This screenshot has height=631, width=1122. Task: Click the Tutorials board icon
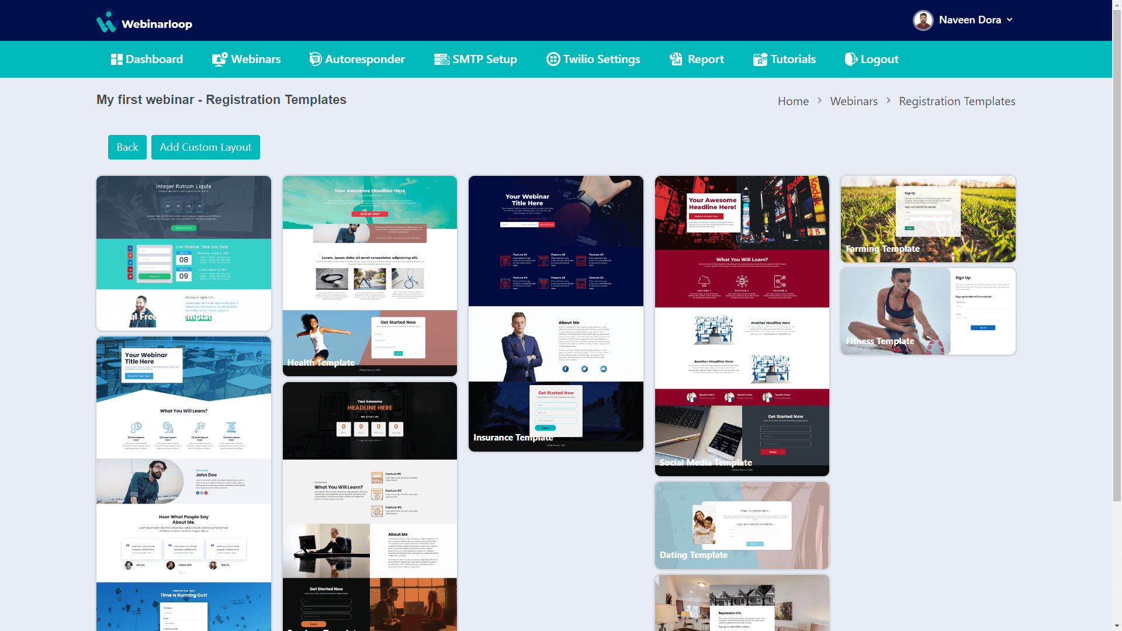click(760, 59)
